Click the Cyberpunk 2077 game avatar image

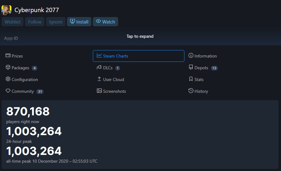(x=6, y=10)
